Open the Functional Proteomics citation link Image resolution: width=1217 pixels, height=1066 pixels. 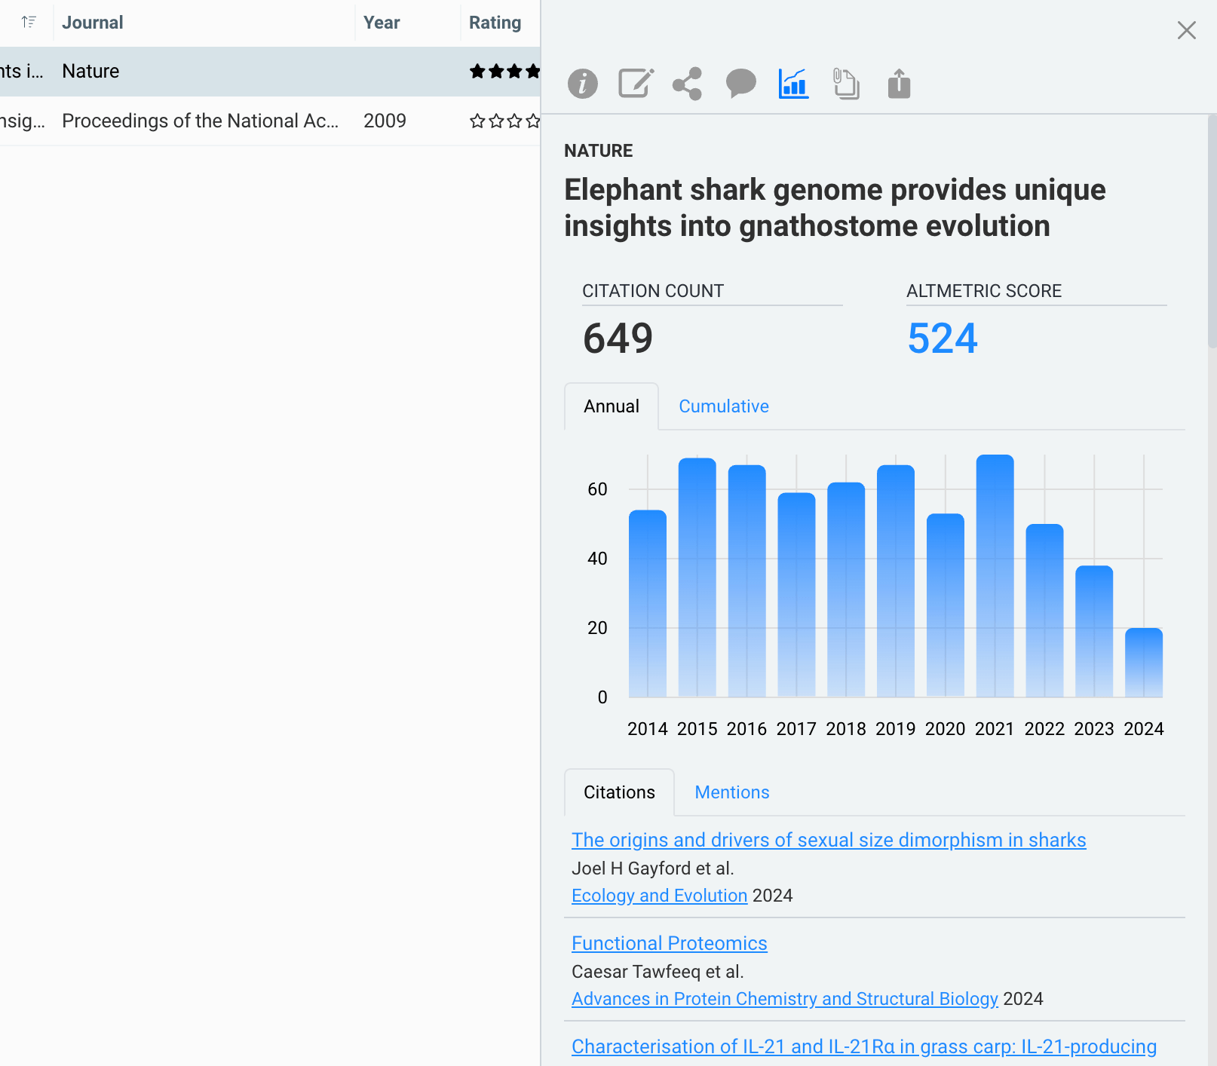(669, 943)
